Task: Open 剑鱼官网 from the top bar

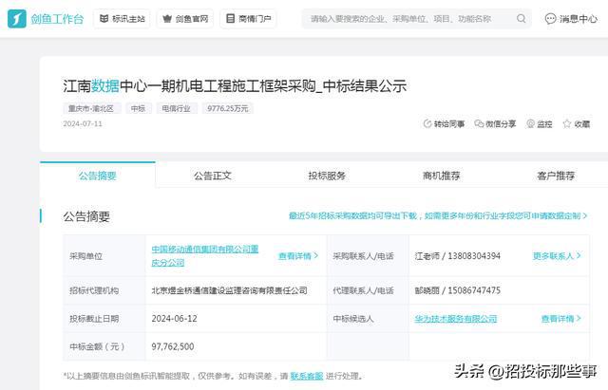Action: point(185,19)
